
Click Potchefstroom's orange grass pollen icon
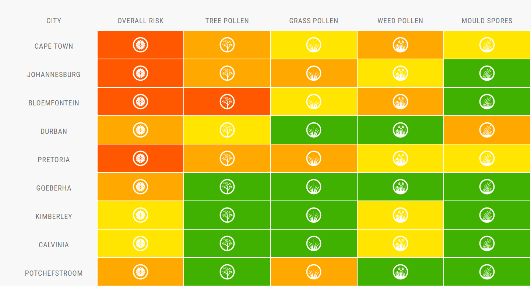(x=314, y=272)
